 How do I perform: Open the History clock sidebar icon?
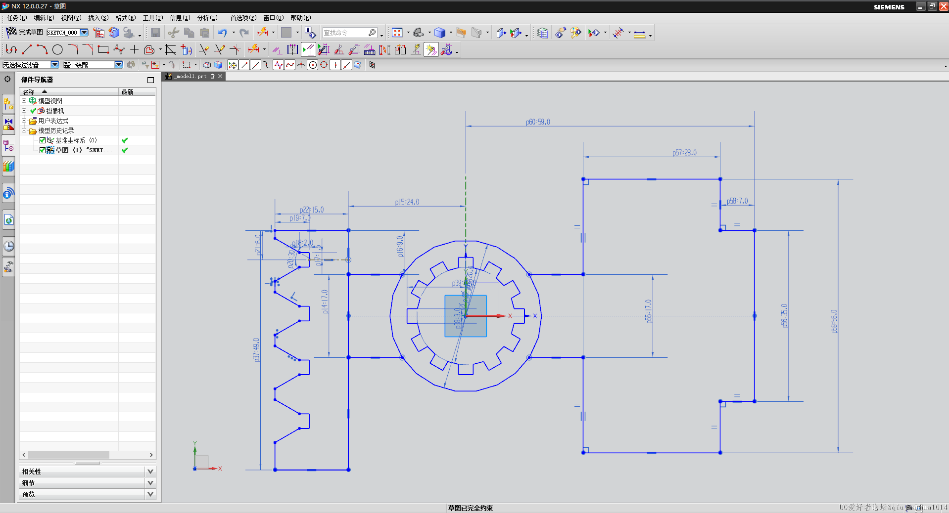click(8, 246)
